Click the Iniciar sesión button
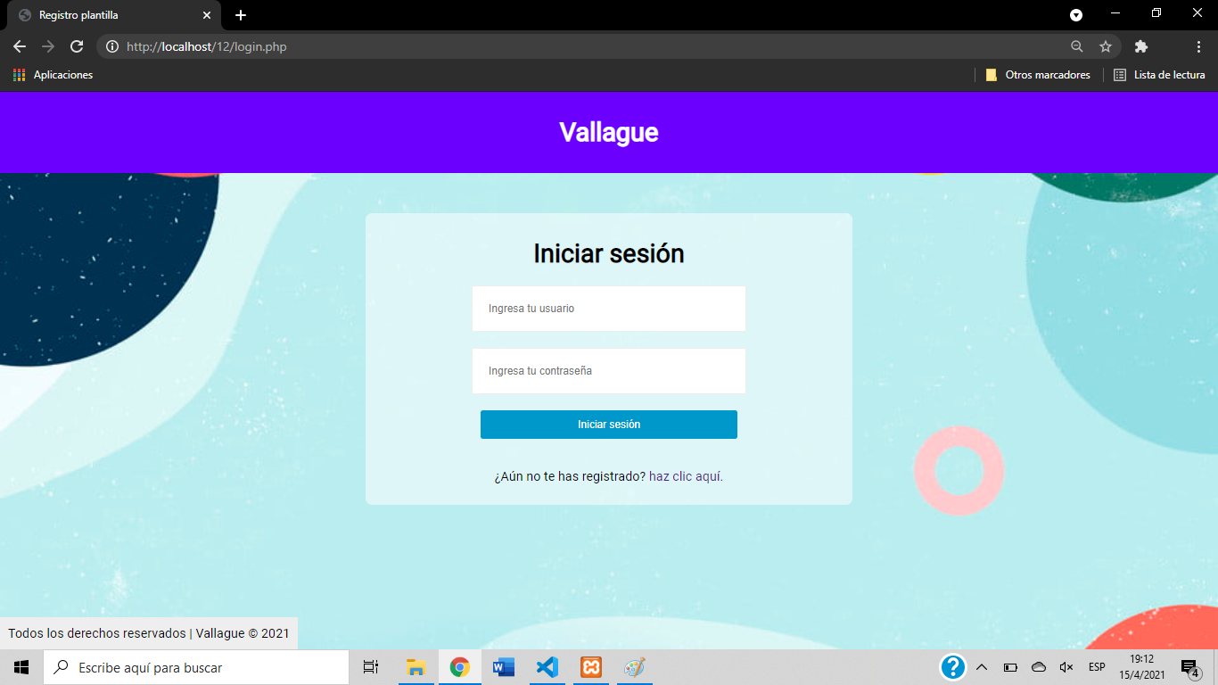The height and width of the screenshot is (685, 1218). point(609,425)
